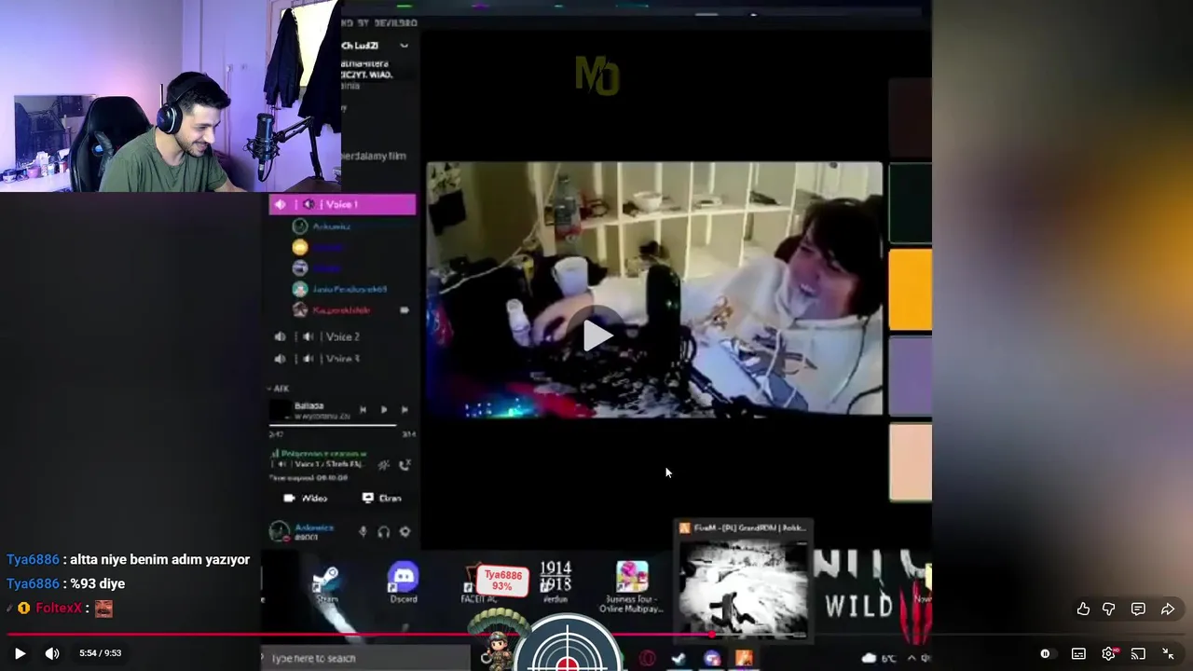The width and height of the screenshot is (1193, 671).
Task: Mute the YouTube player volume
Action: 52,653
